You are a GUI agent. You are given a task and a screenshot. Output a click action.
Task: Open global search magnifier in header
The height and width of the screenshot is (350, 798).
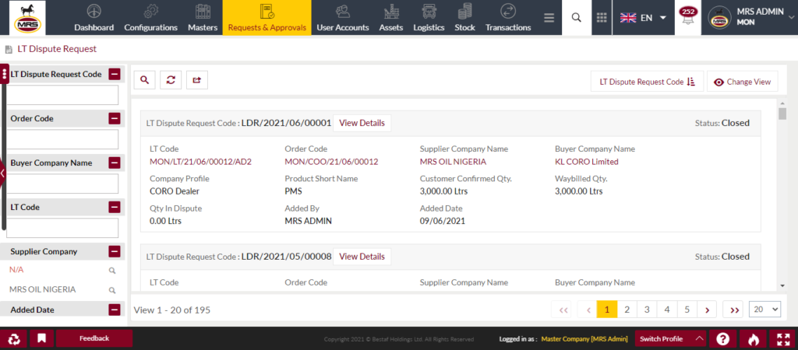point(576,18)
